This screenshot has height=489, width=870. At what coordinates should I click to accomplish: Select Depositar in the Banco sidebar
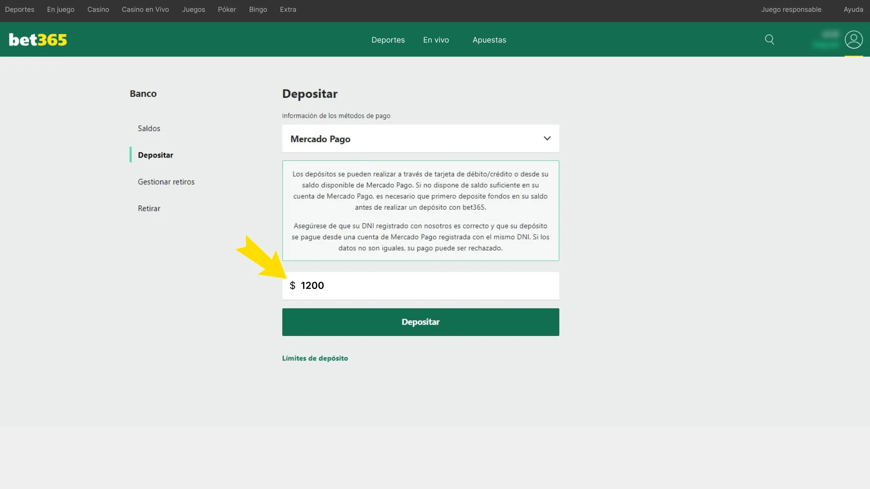pyautogui.click(x=155, y=155)
